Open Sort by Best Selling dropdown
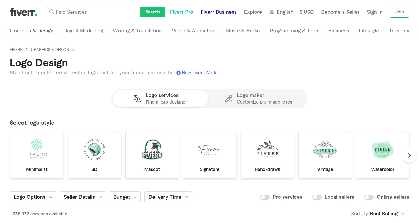 tap(378, 214)
